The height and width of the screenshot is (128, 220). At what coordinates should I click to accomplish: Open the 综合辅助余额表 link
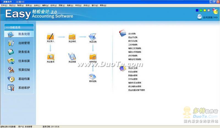point(135,86)
